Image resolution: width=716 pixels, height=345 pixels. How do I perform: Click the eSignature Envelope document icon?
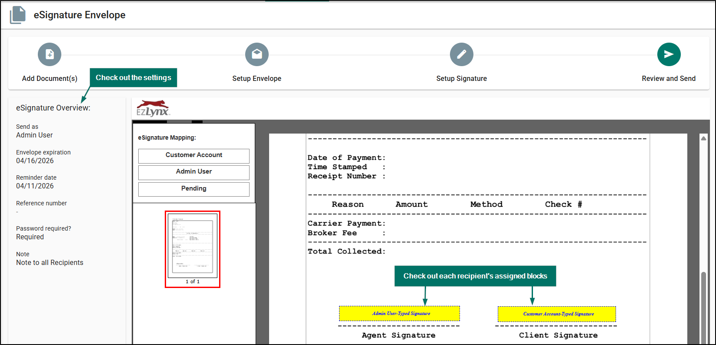coord(18,15)
